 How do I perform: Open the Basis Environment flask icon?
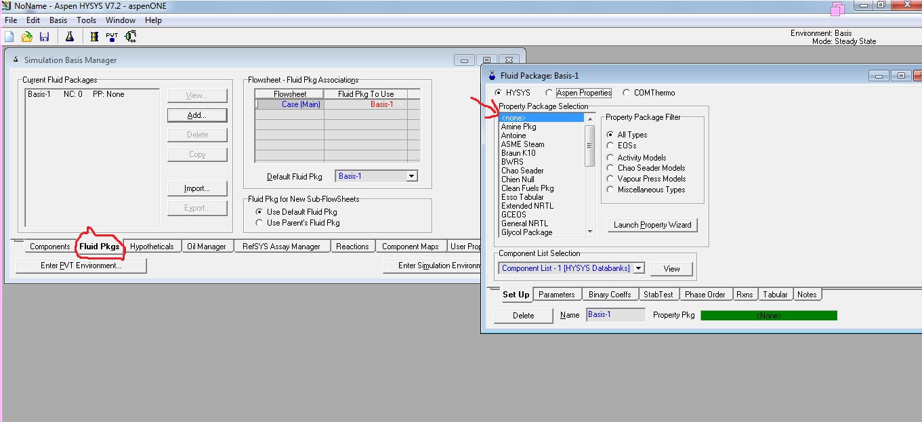[70, 36]
